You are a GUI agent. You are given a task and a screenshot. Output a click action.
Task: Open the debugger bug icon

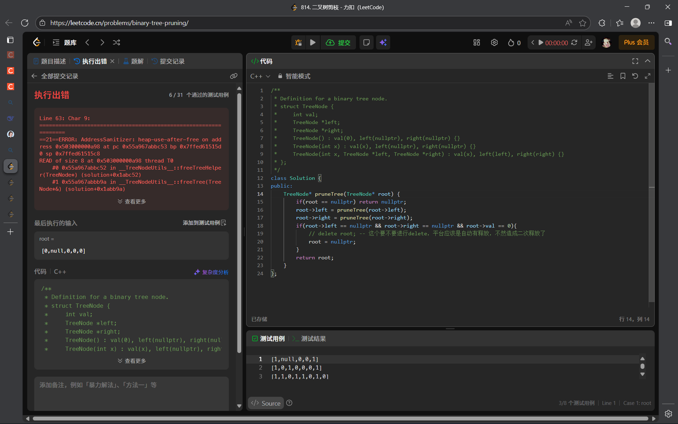point(298,42)
